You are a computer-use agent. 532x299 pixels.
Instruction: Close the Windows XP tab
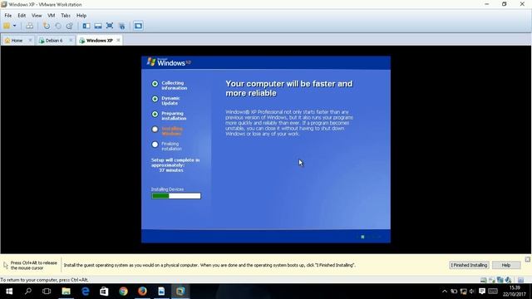[118, 41]
